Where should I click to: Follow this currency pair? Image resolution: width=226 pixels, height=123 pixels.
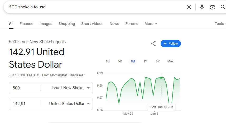pos(171,44)
